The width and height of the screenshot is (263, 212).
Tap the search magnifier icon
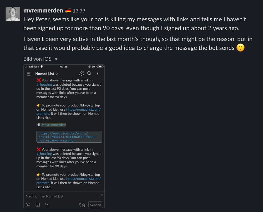click(89, 74)
